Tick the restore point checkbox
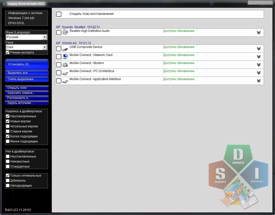This screenshot has width=275, height=215. pos(59,14)
